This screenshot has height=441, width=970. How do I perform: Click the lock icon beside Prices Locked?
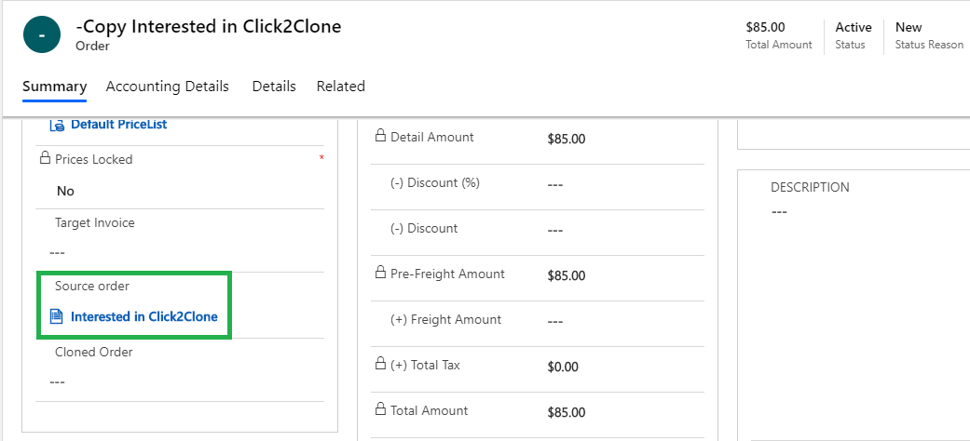pyautogui.click(x=44, y=159)
